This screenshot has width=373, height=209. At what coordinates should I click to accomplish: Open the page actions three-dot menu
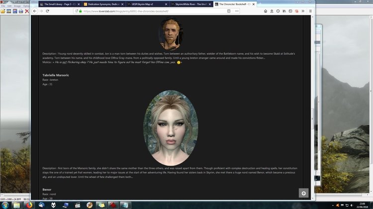pos(237,11)
